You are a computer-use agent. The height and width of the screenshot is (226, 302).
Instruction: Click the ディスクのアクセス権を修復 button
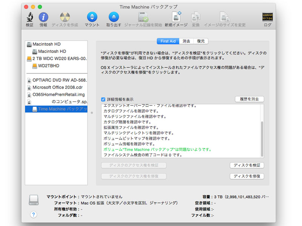point(134,176)
